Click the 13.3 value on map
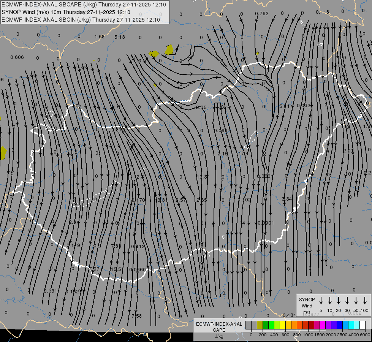The image size is (372, 342). click(x=160, y=200)
